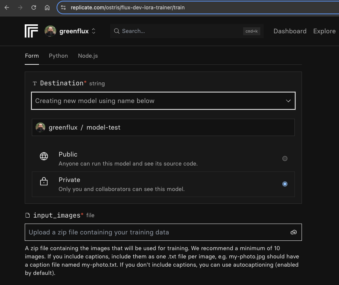The height and width of the screenshot is (285, 339).
Task: Switch to the Node.js tab
Action: [x=88, y=56]
